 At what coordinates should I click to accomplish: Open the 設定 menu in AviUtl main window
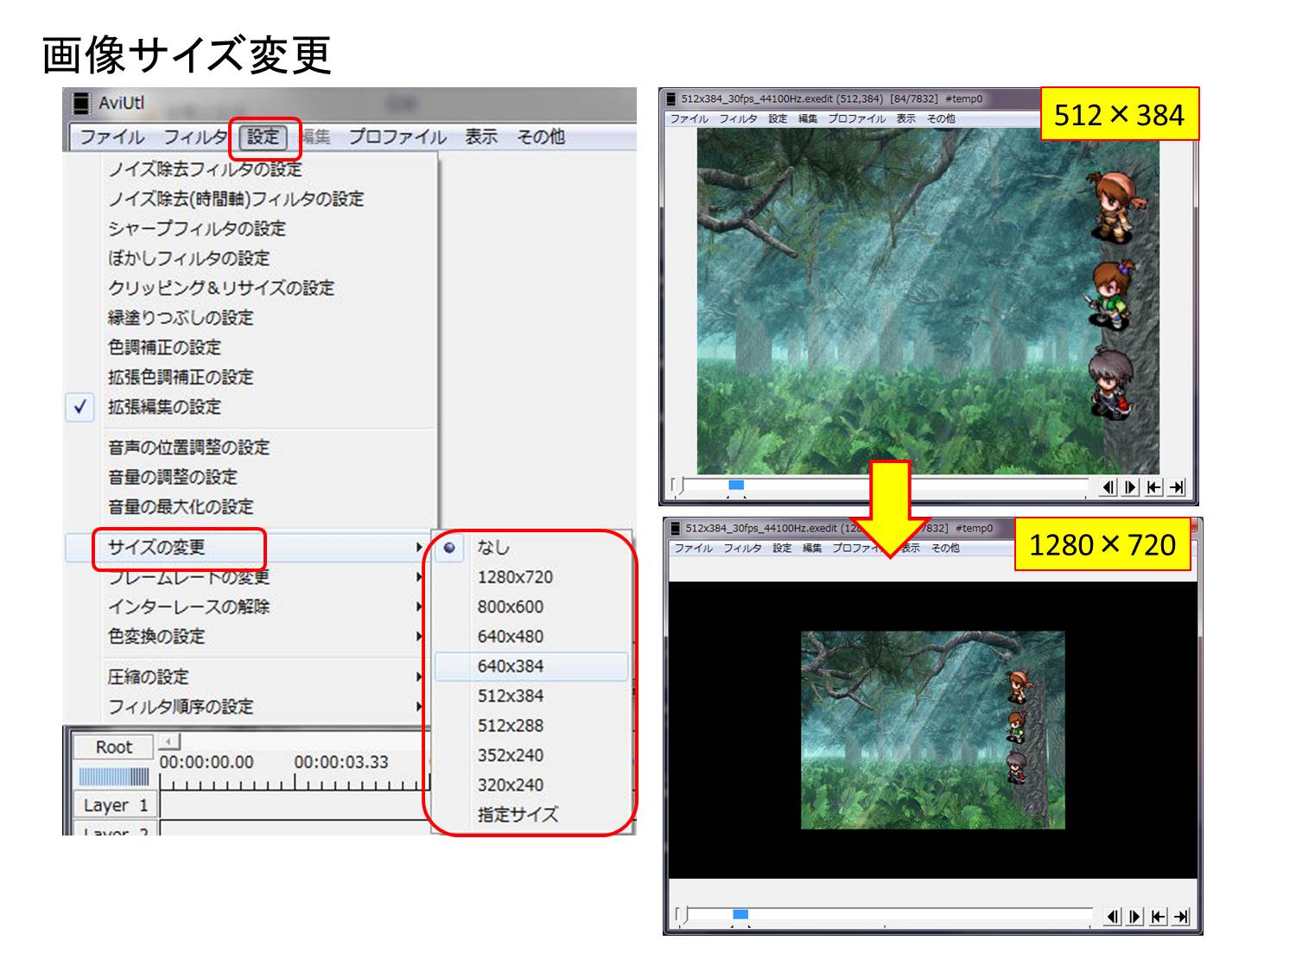(x=264, y=137)
